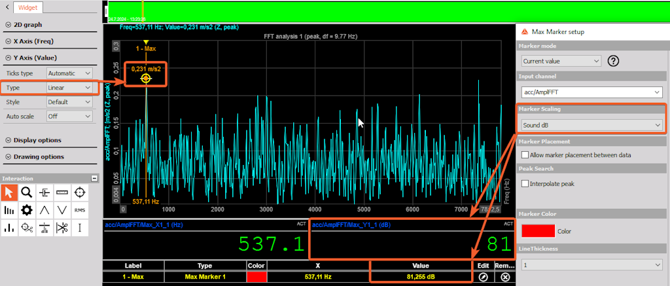Select the upward peak max marker tool
Image resolution: width=670 pixels, height=286 pixels.
pyautogui.click(x=44, y=210)
